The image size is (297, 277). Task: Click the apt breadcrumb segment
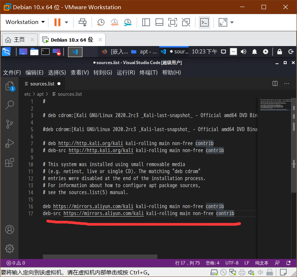point(40,94)
